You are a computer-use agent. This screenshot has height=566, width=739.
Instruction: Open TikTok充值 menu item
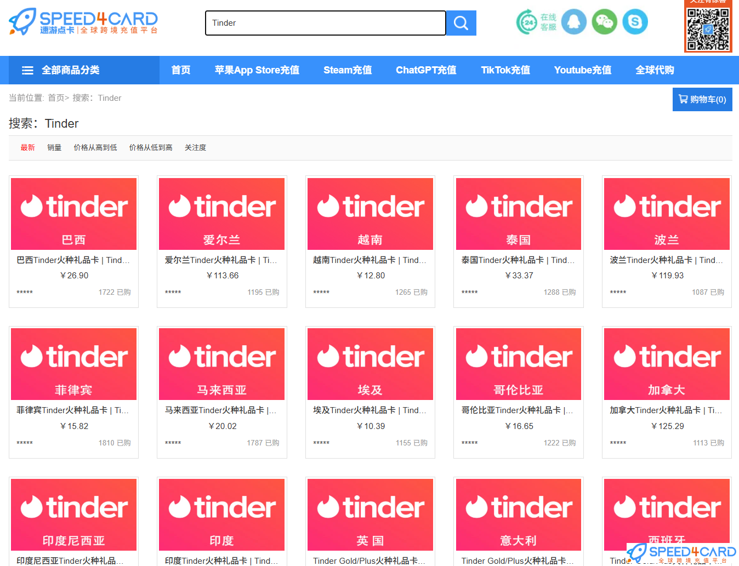505,70
